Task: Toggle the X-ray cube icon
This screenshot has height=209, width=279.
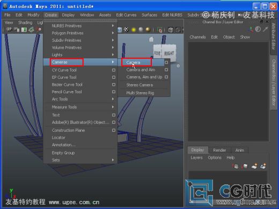Action: (x=171, y=29)
